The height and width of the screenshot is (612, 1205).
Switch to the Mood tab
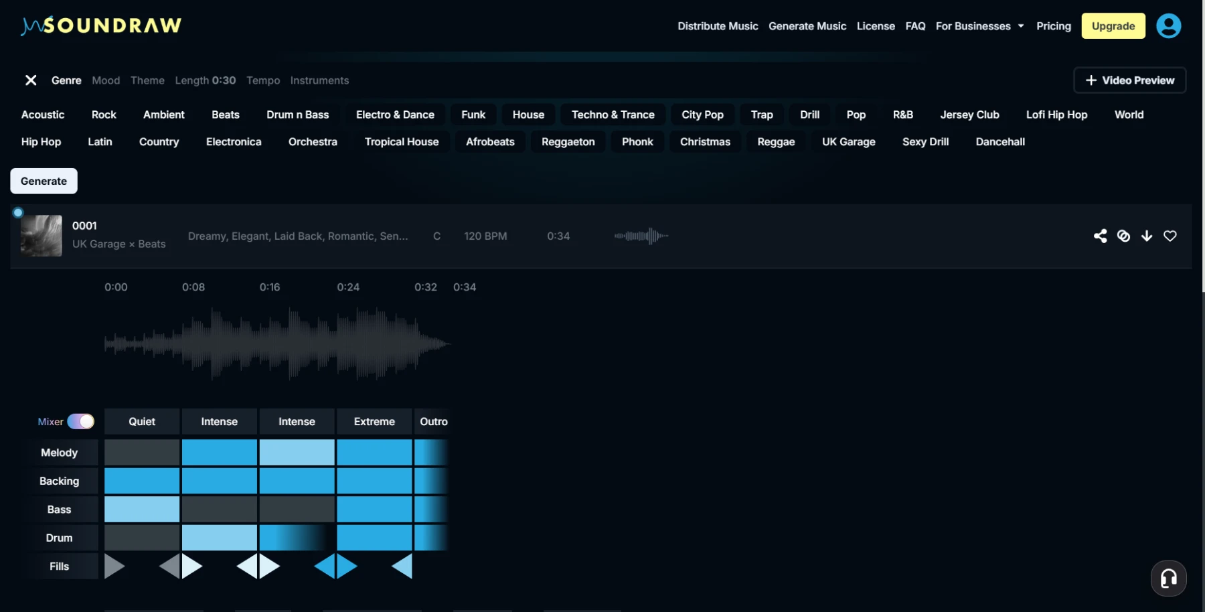click(106, 80)
